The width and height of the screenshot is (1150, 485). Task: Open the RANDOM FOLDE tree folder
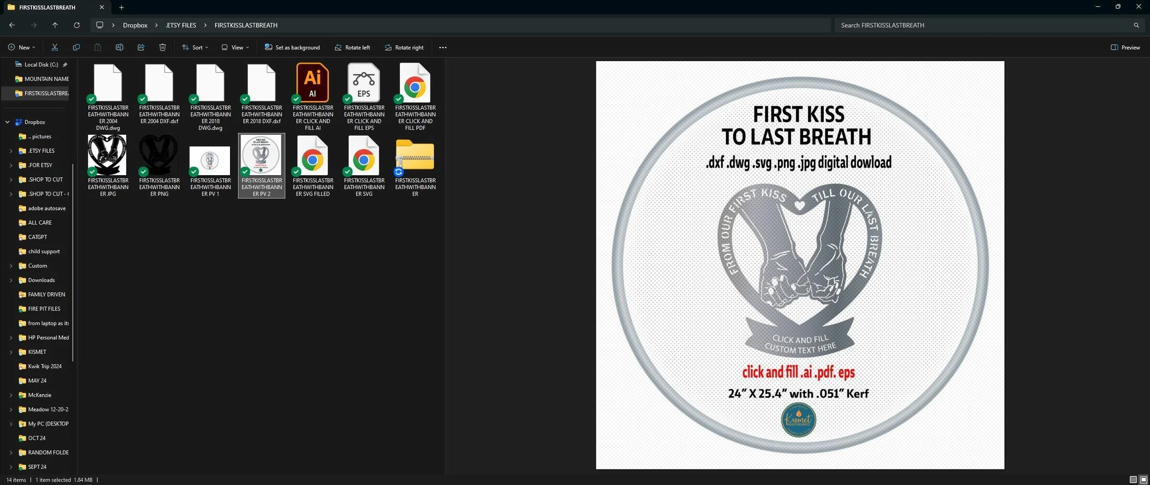point(43,452)
